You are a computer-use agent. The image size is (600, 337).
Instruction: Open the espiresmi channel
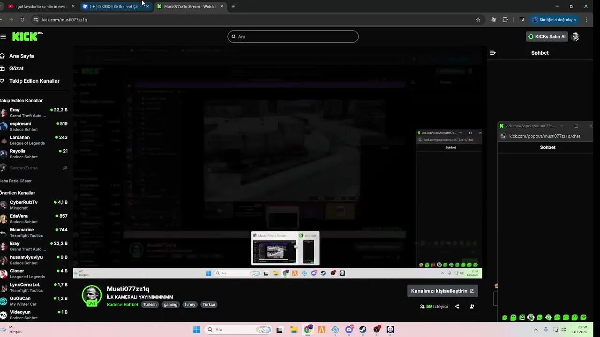click(34, 126)
